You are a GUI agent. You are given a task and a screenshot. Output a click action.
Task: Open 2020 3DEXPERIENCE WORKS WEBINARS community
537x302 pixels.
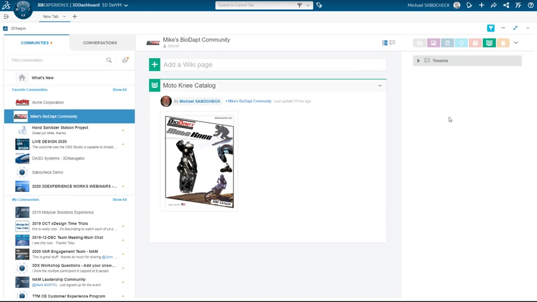click(69, 186)
